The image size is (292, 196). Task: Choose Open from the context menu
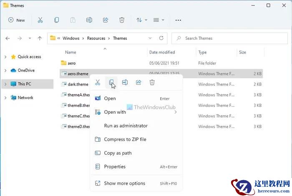pyautogui.click(x=136, y=99)
